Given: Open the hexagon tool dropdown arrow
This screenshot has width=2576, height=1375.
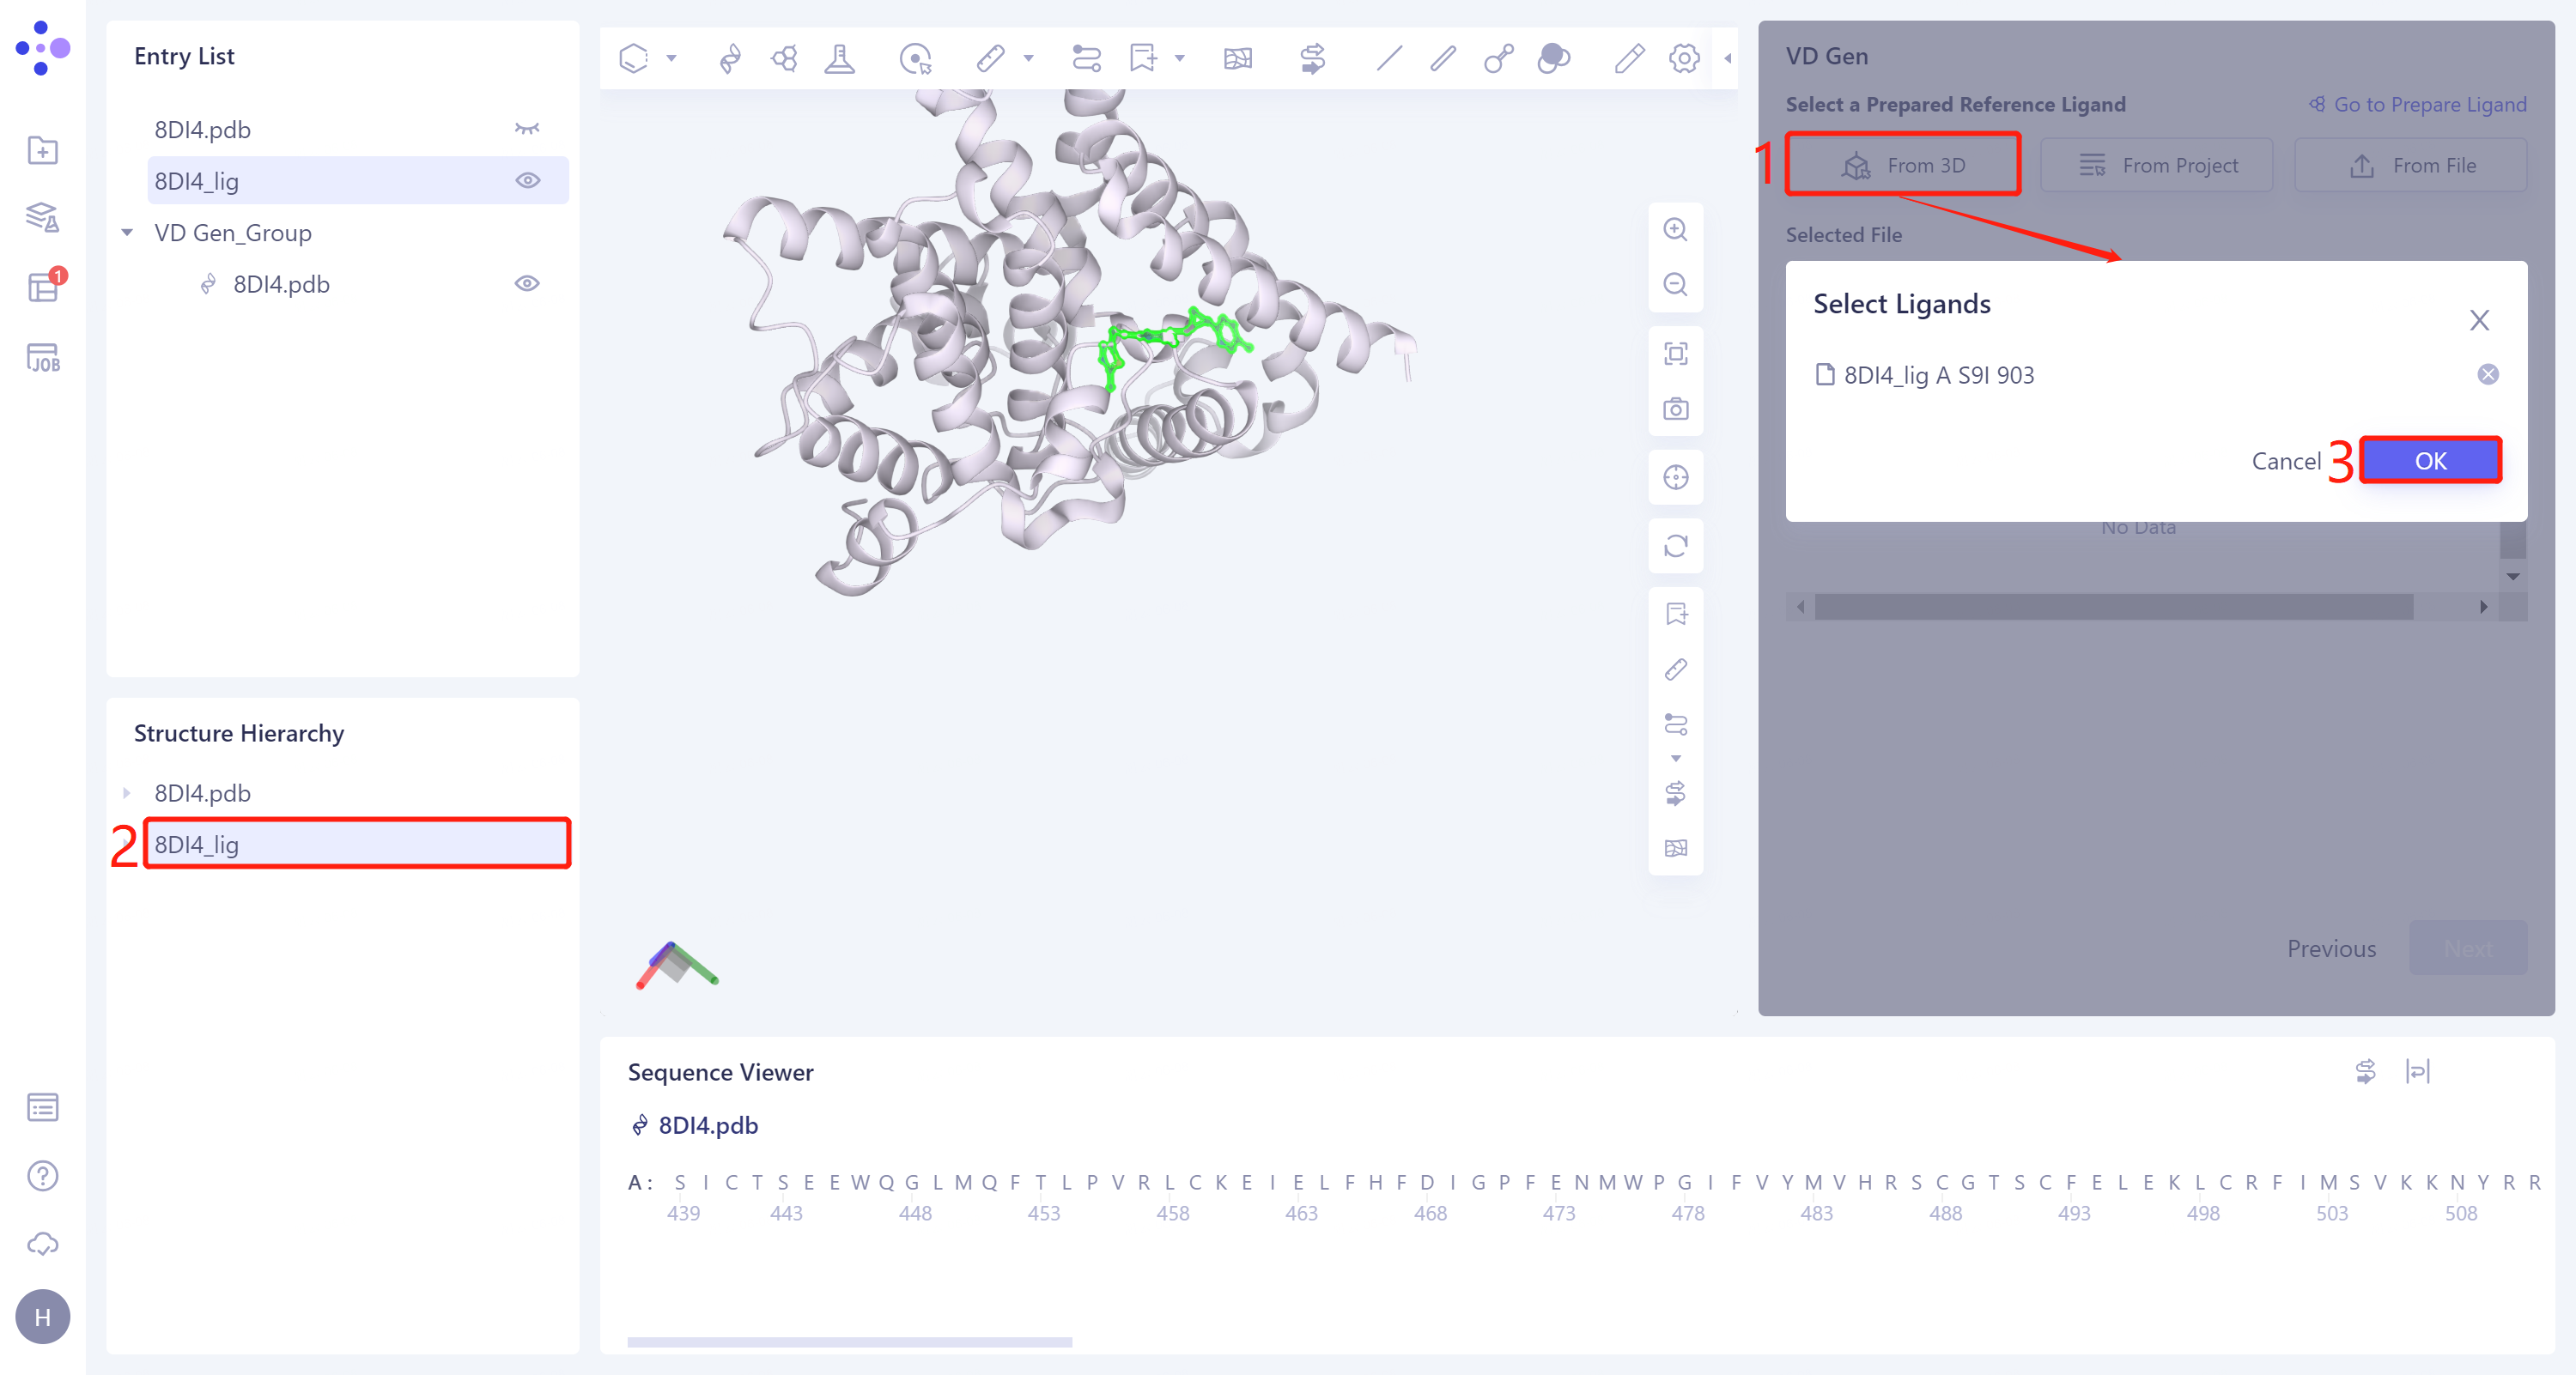Looking at the screenshot, I should [674, 58].
